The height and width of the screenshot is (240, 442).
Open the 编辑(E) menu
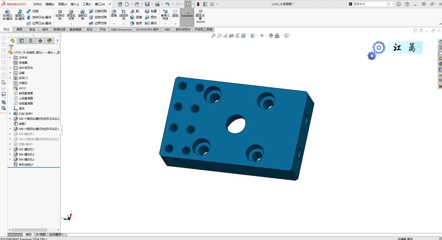pyautogui.click(x=50, y=4)
